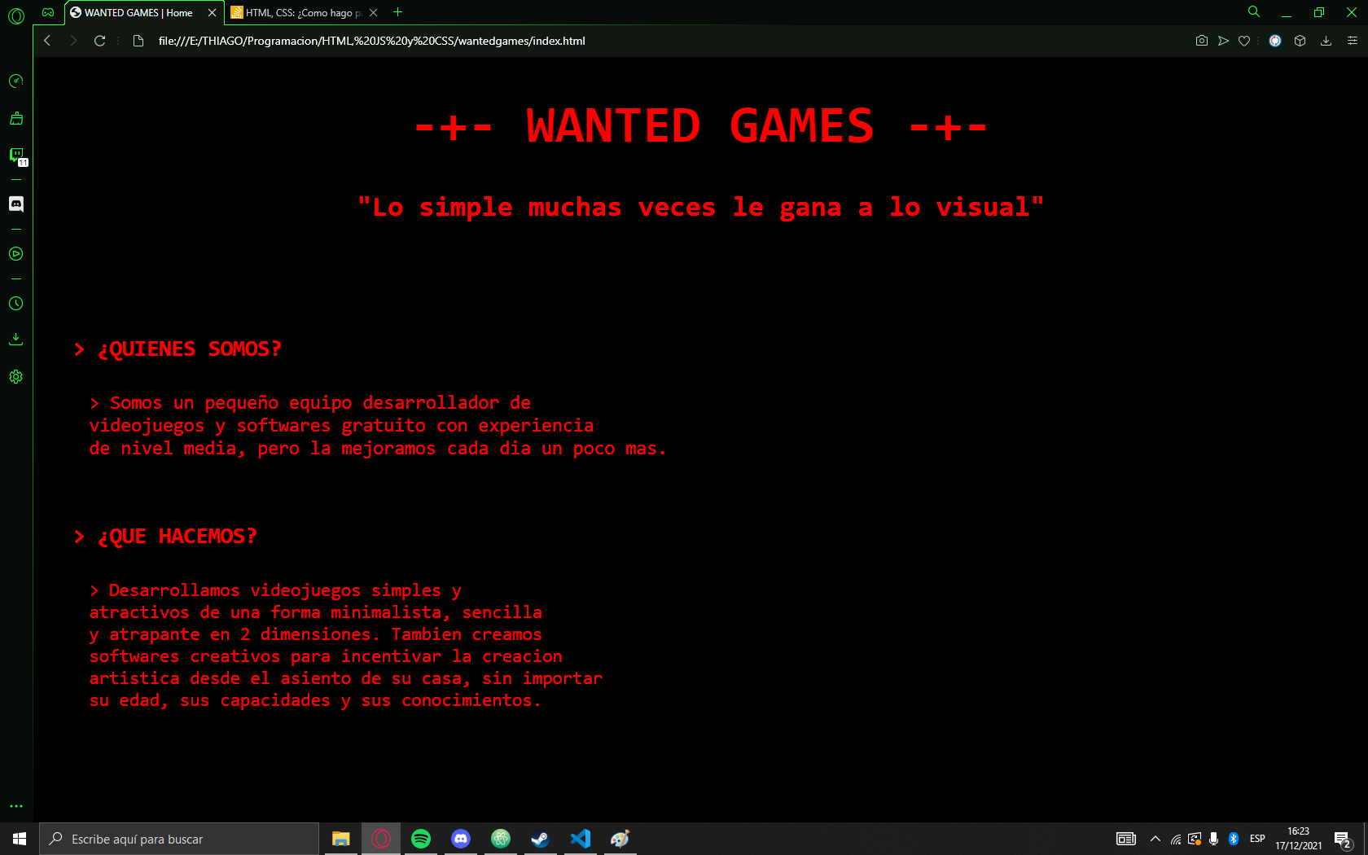Open a new tab with plus
The image size is (1368, 855).
pyautogui.click(x=397, y=12)
